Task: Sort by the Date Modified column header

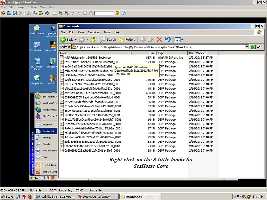Action: click(203, 53)
